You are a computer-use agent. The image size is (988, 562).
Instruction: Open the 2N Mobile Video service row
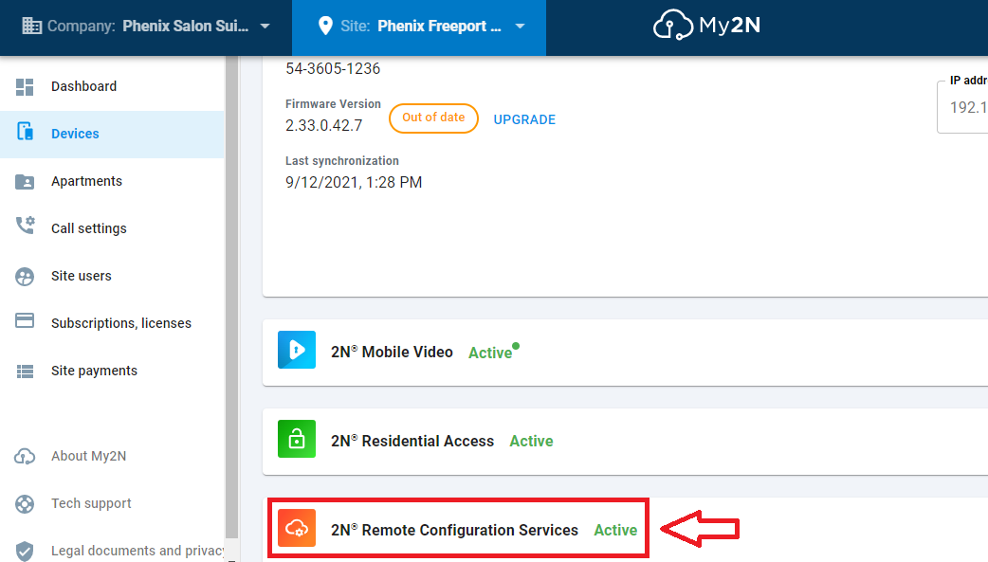[x=625, y=353]
